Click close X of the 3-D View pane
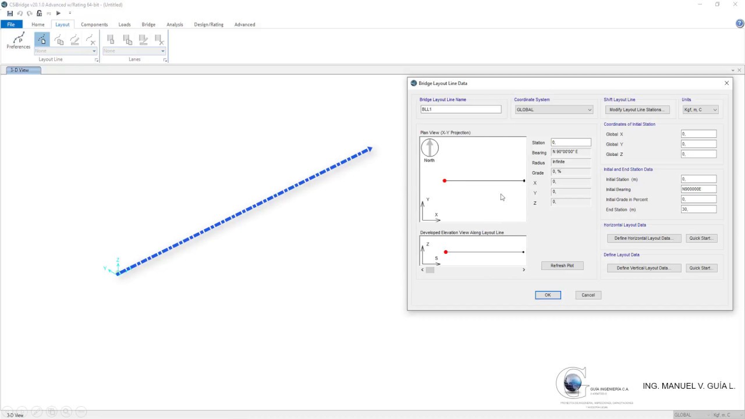Screen dimensions: 745x419 (x=740, y=70)
